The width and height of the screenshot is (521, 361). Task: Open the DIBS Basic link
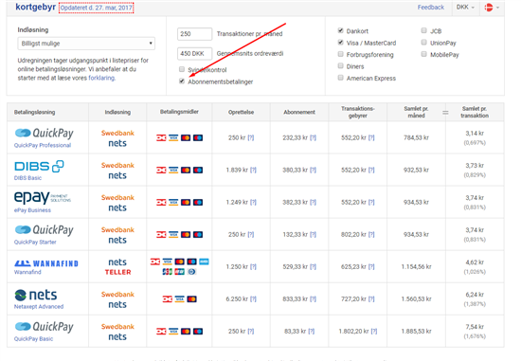[x=27, y=178]
